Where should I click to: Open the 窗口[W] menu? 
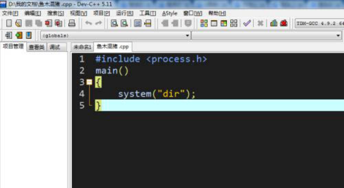193,13
